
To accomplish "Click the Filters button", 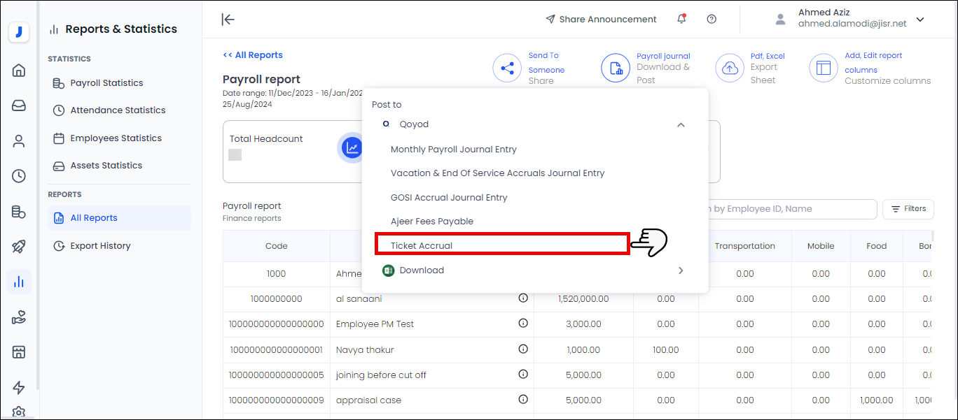I will (x=908, y=209).
